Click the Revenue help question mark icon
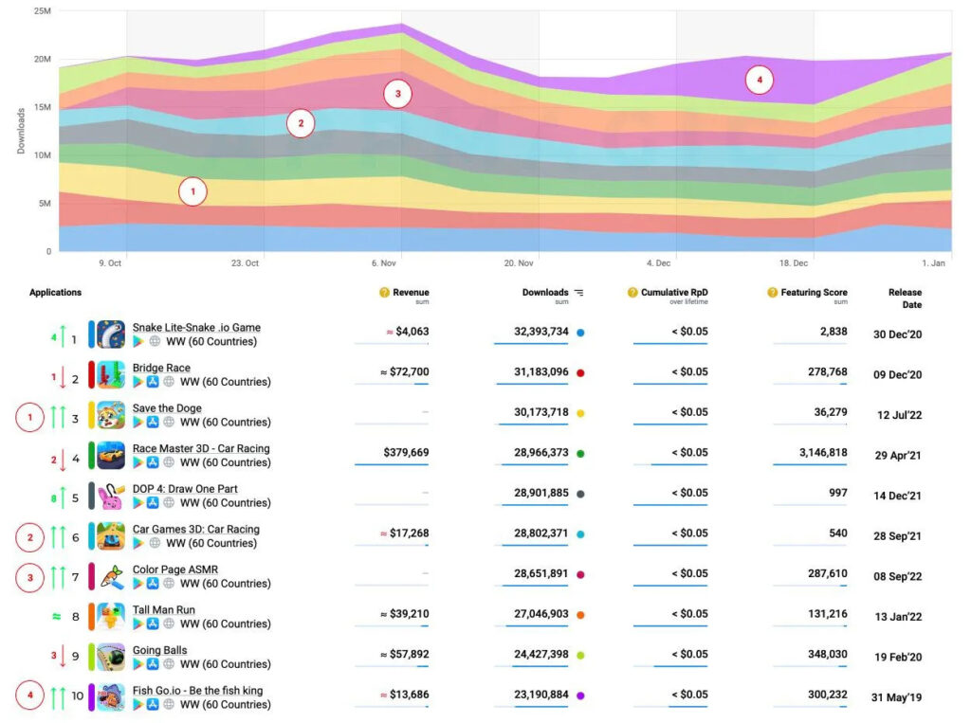971x723 pixels. click(x=384, y=293)
